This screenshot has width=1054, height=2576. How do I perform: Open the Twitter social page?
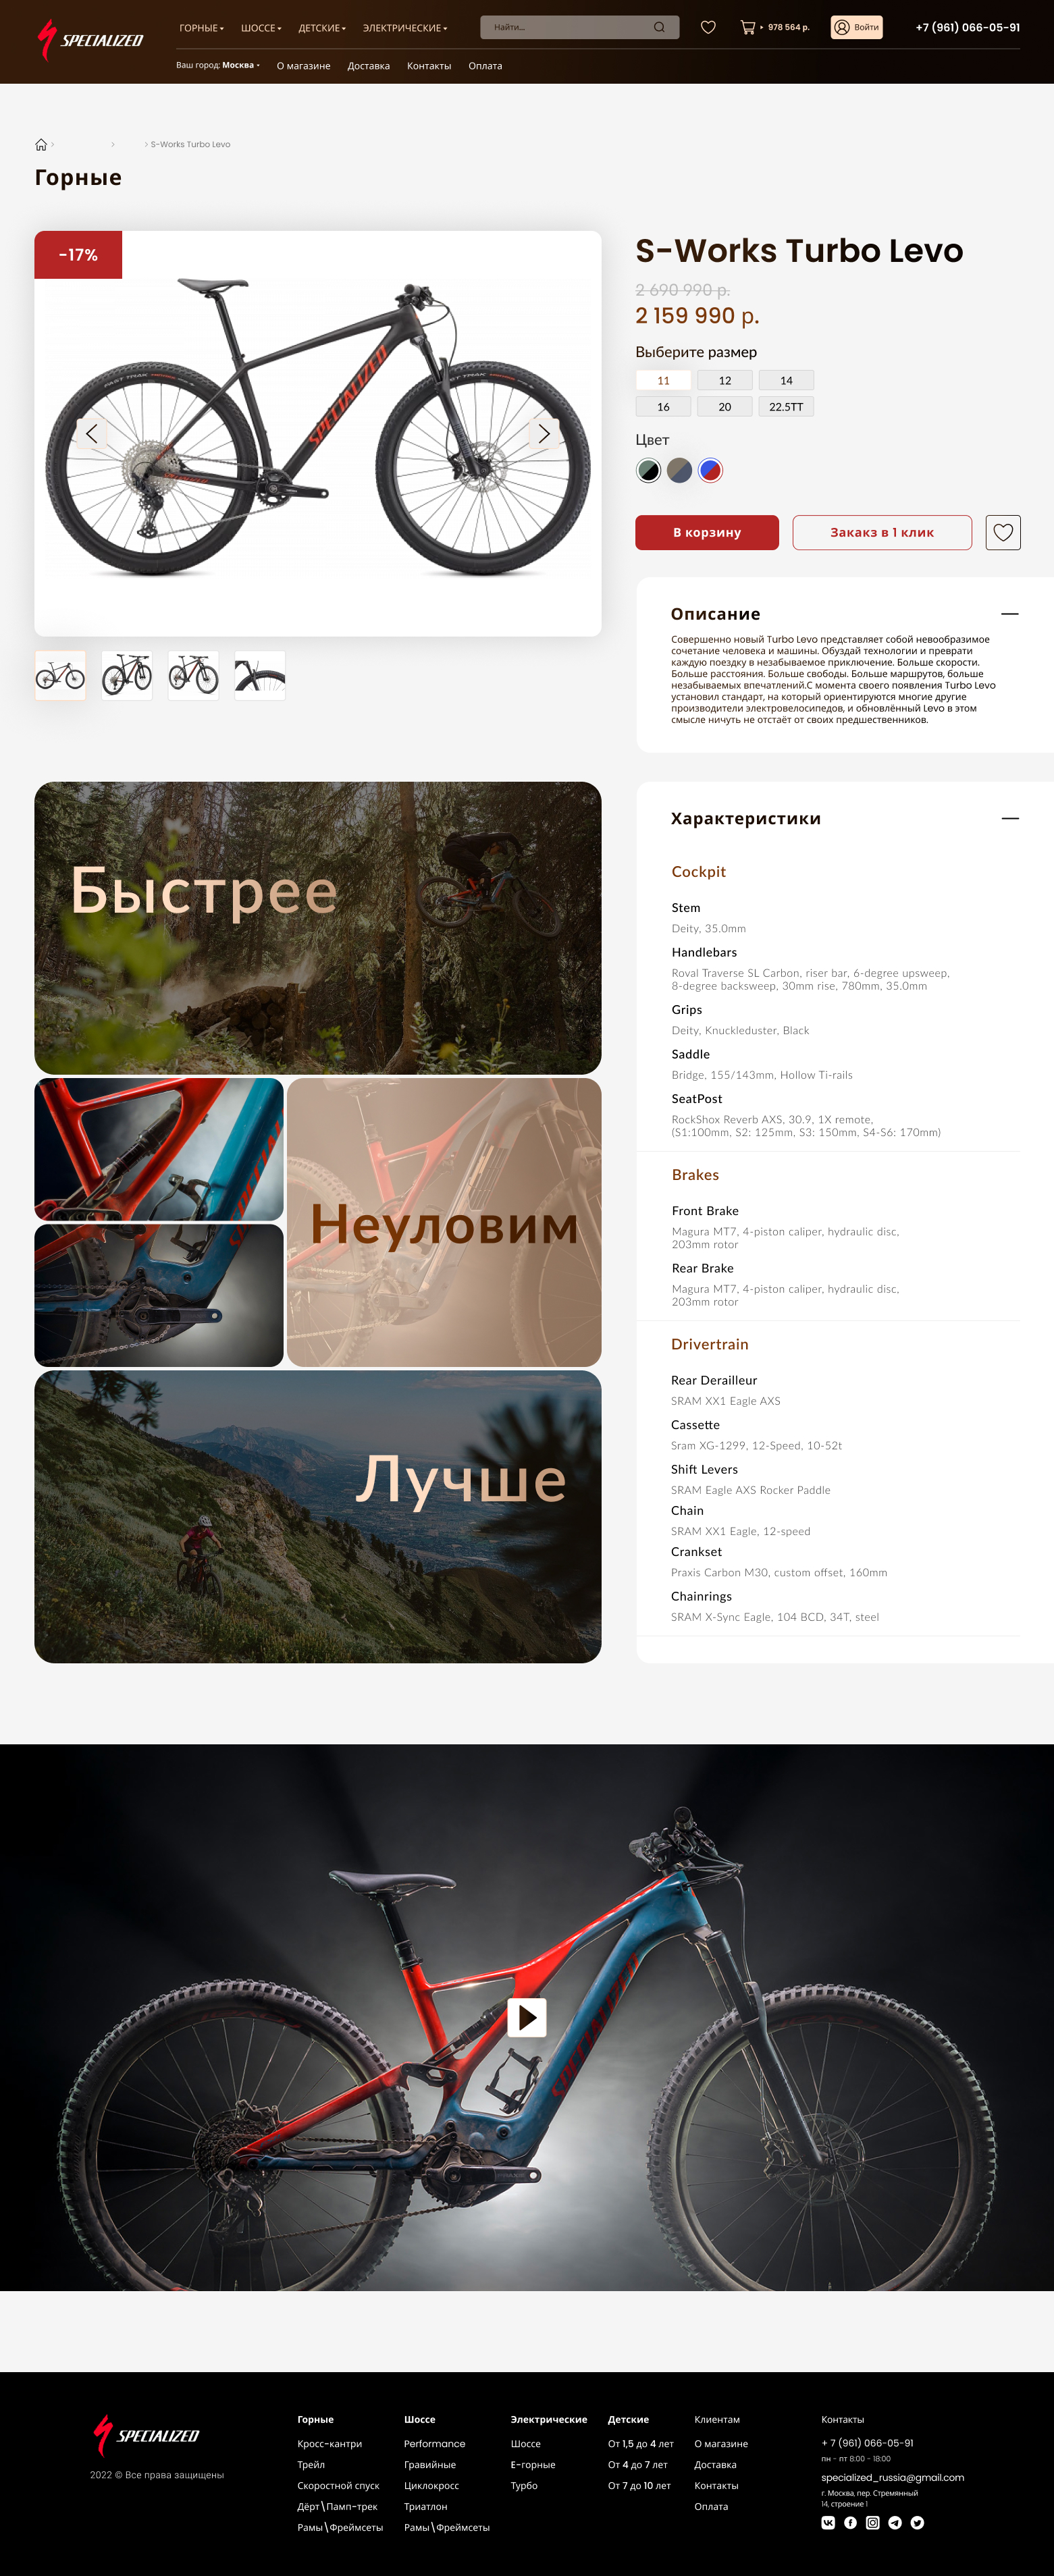pyautogui.click(x=917, y=2522)
